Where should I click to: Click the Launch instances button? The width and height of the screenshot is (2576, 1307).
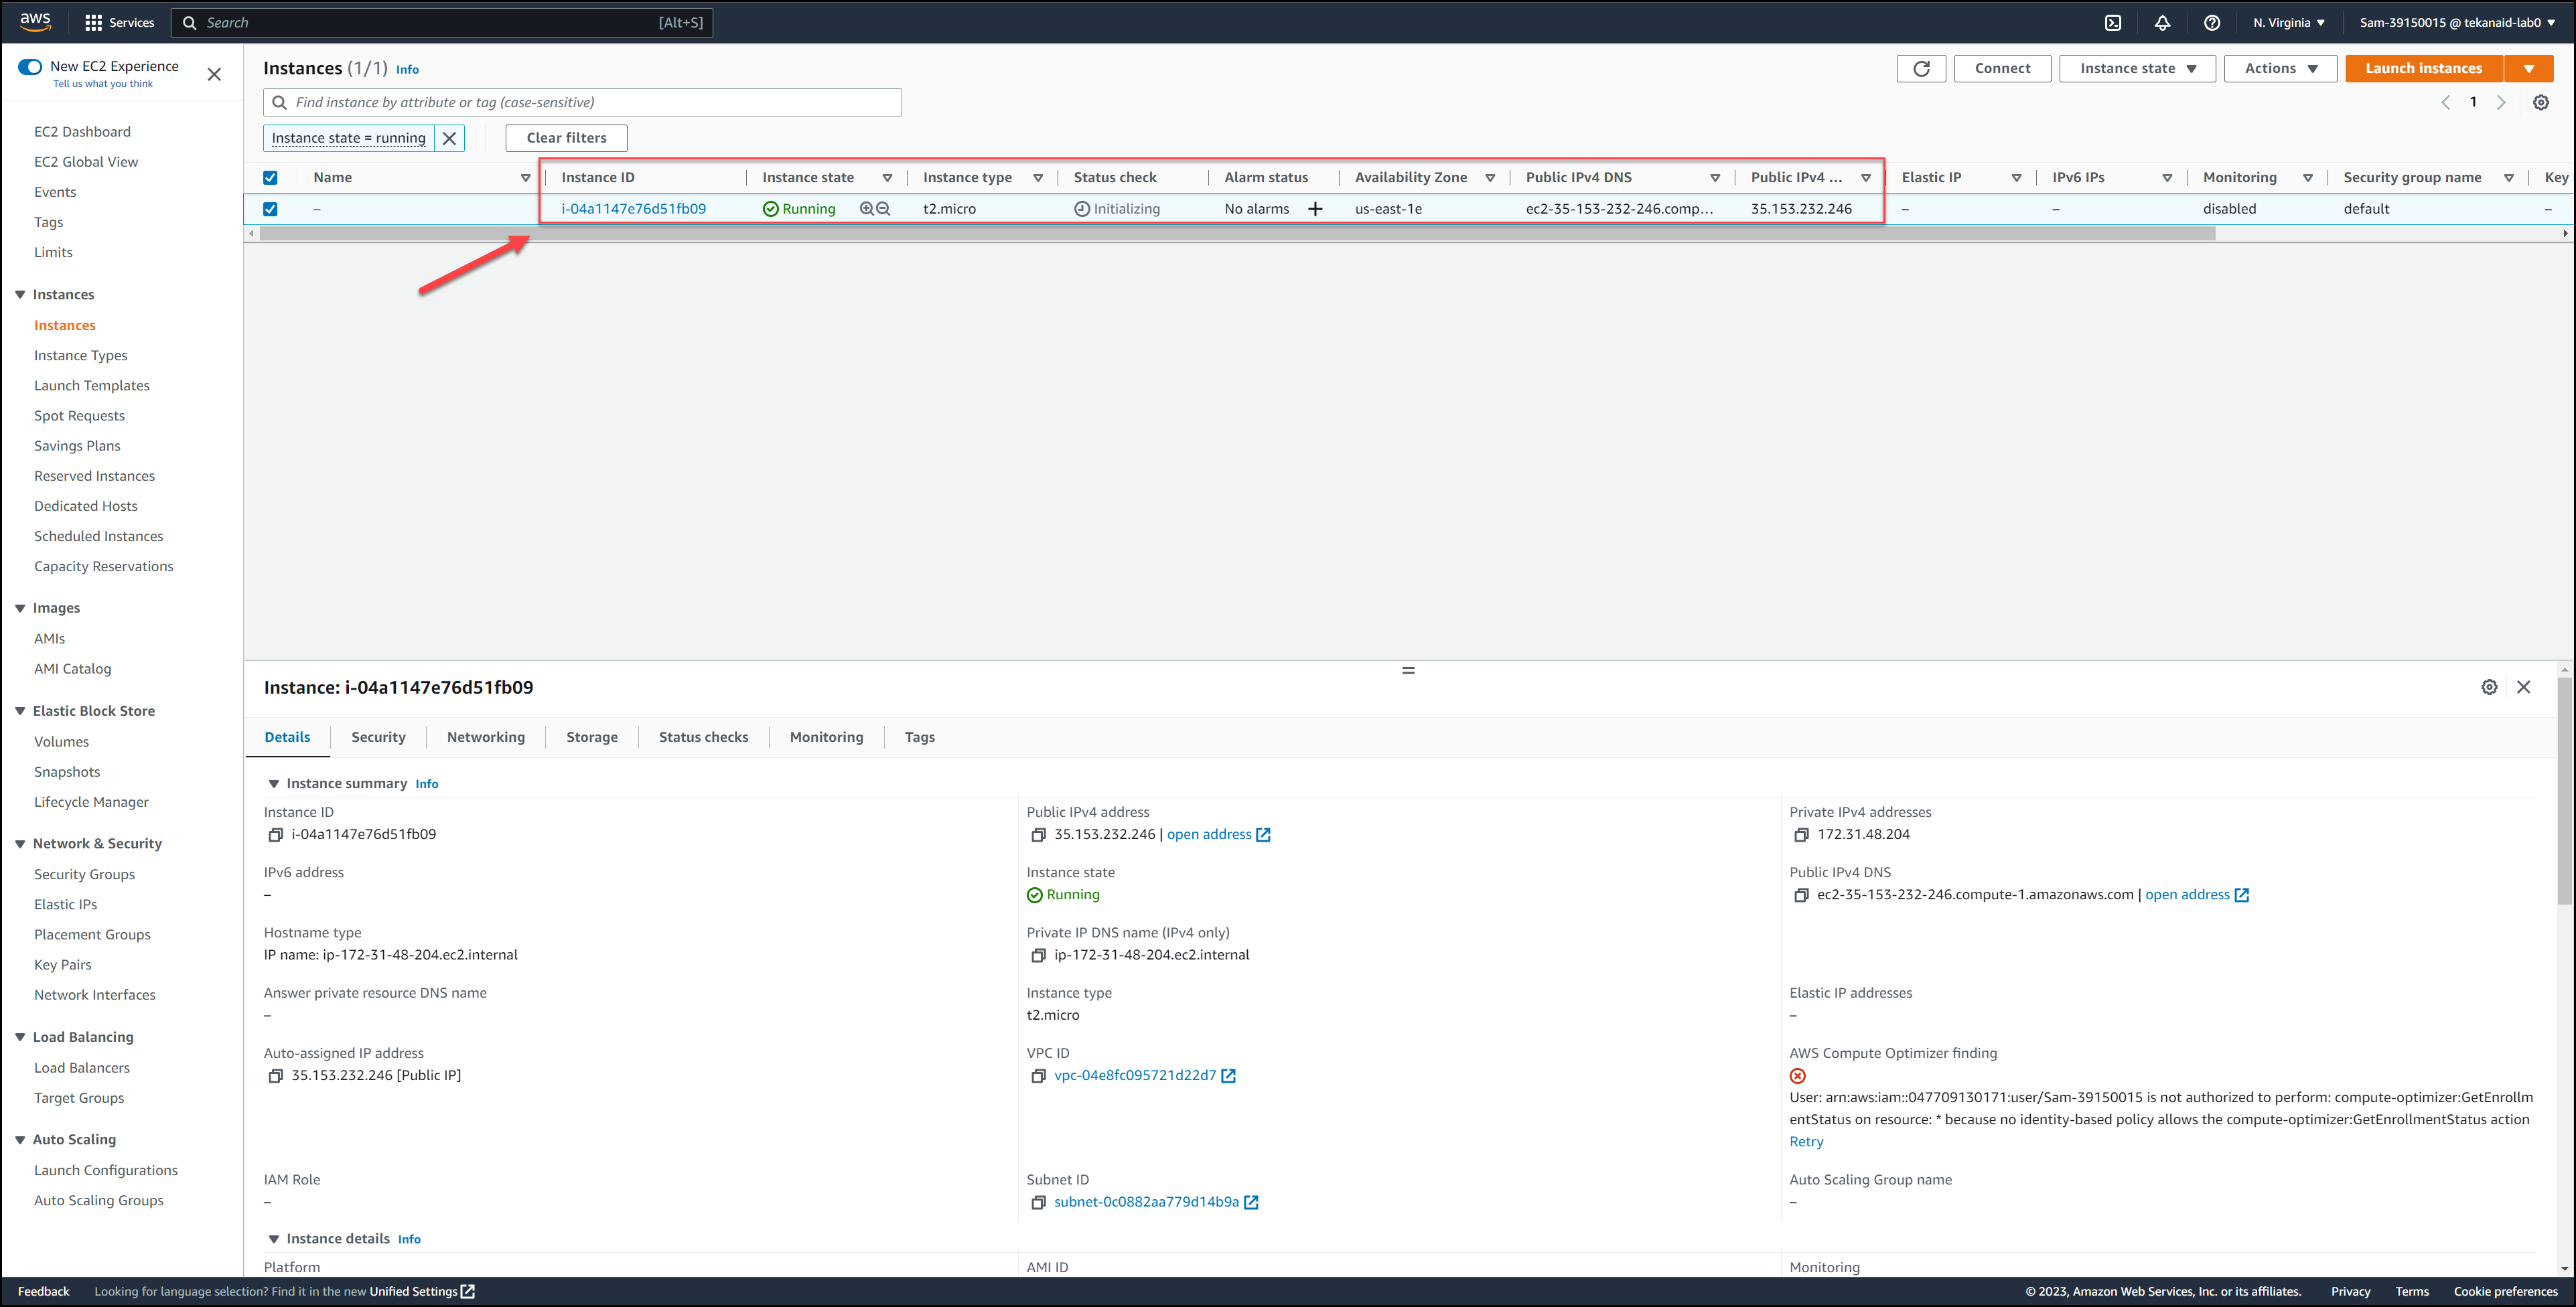(x=2422, y=68)
